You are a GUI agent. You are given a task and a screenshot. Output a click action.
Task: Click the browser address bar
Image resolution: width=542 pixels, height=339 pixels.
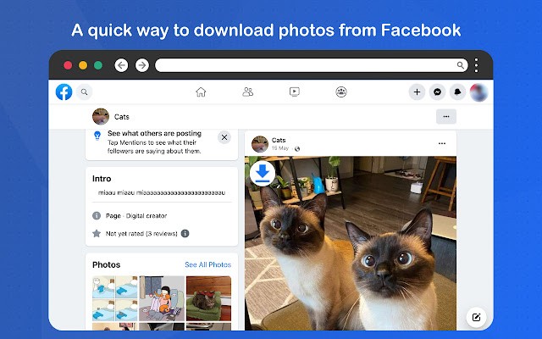point(305,65)
